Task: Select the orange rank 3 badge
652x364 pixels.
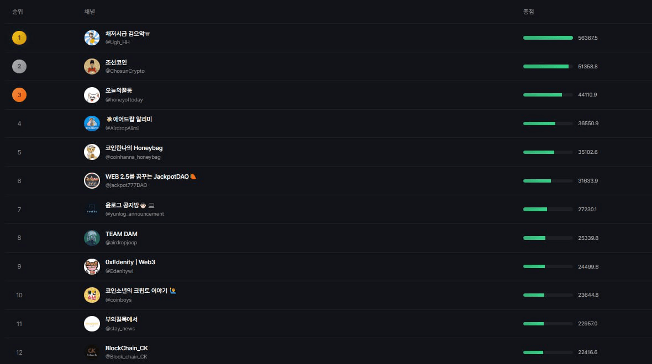Action: 19,95
